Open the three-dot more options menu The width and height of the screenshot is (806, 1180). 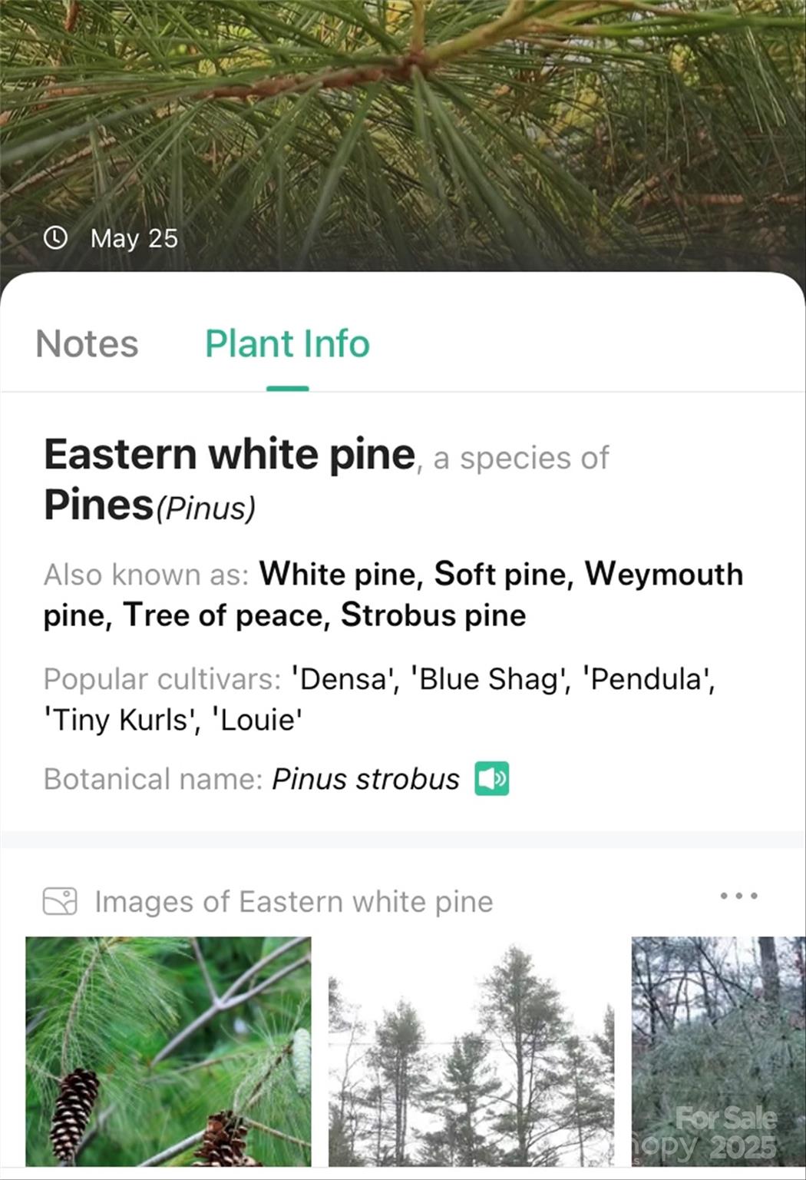click(x=738, y=896)
